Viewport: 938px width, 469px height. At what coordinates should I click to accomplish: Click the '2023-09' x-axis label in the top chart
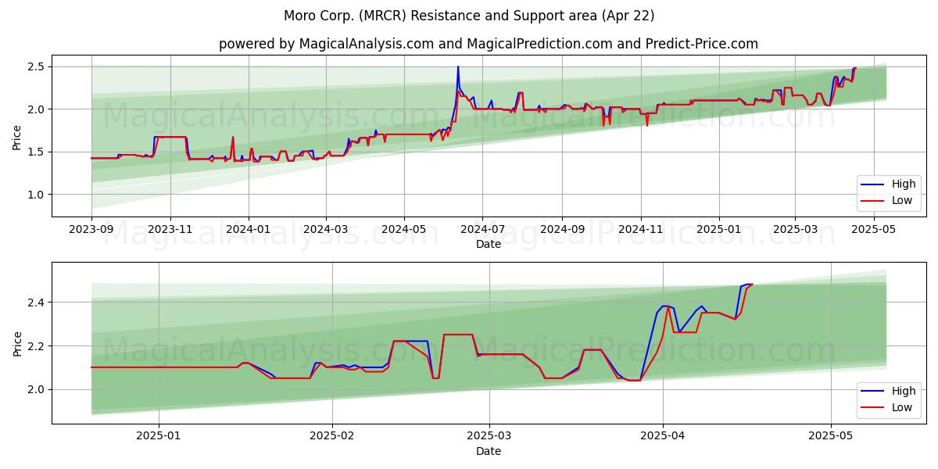tap(91, 230)
